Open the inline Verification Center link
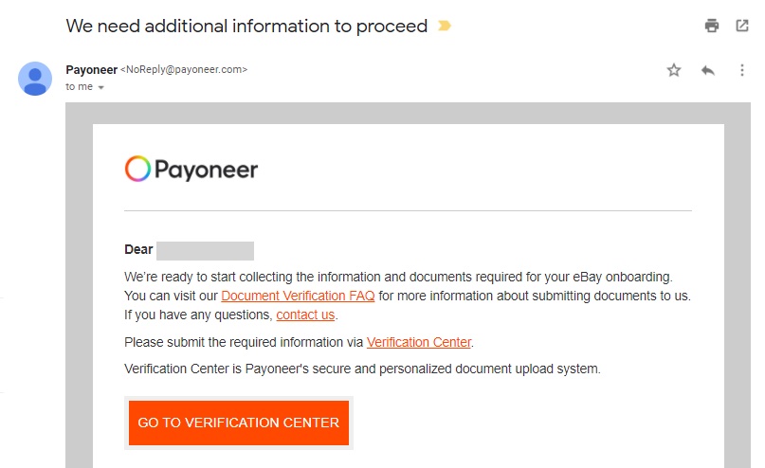The width and height of the screenshot is (765, 468). 419,342
